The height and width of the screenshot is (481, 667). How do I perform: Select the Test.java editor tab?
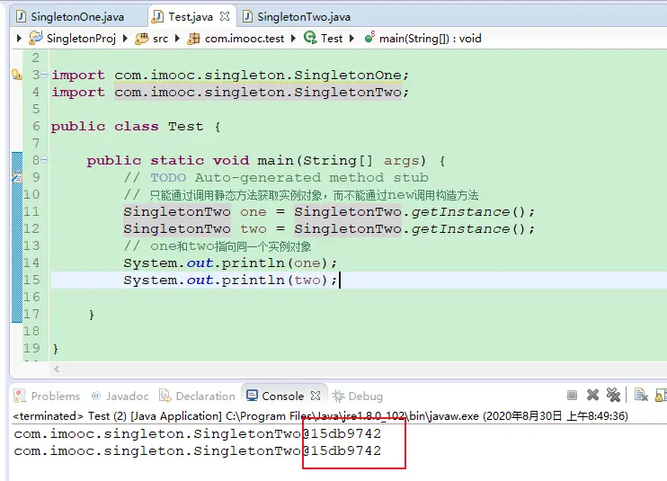tap(182, 16)
